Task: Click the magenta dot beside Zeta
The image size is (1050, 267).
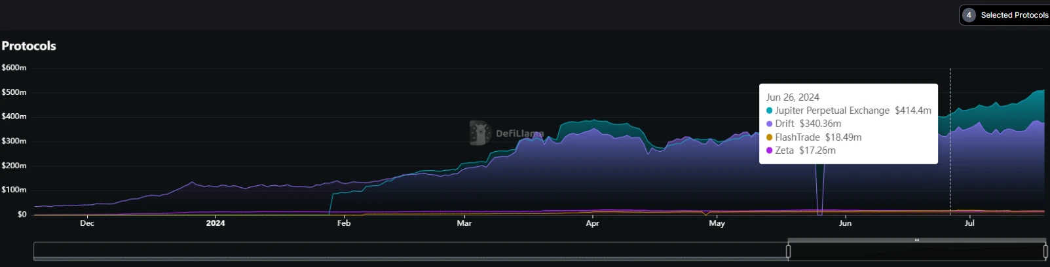Action: (x=769, y=151)
